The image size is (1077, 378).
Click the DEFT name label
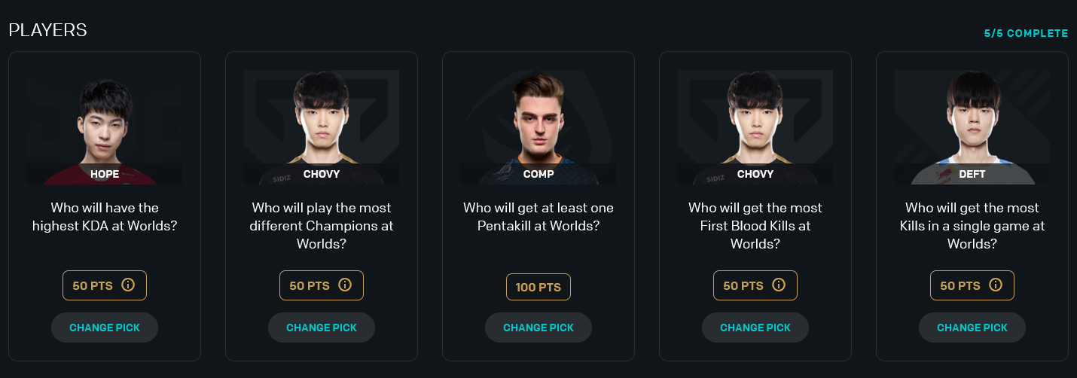coord(972,174)
